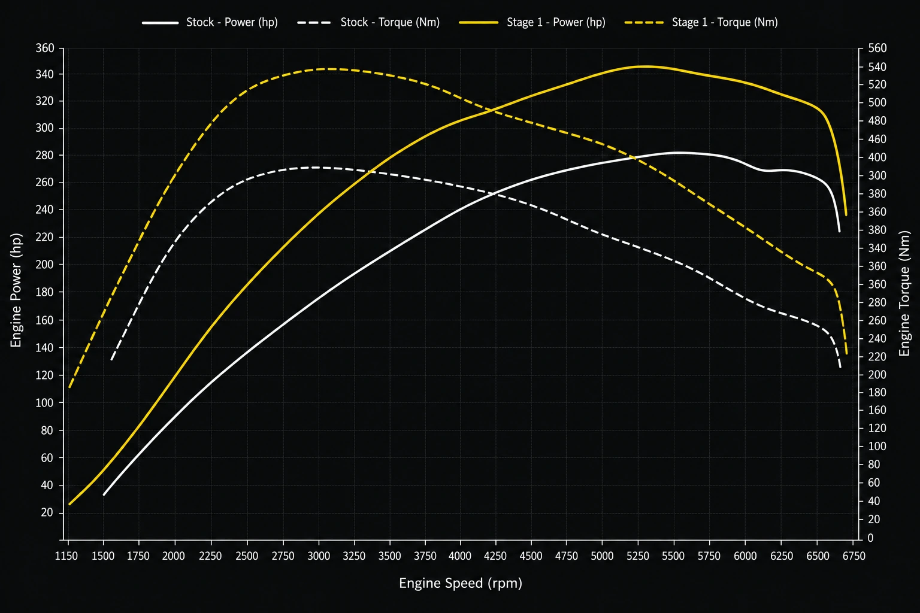
Task: Click the 5500 rpm tick label
Action: [673, 556]
